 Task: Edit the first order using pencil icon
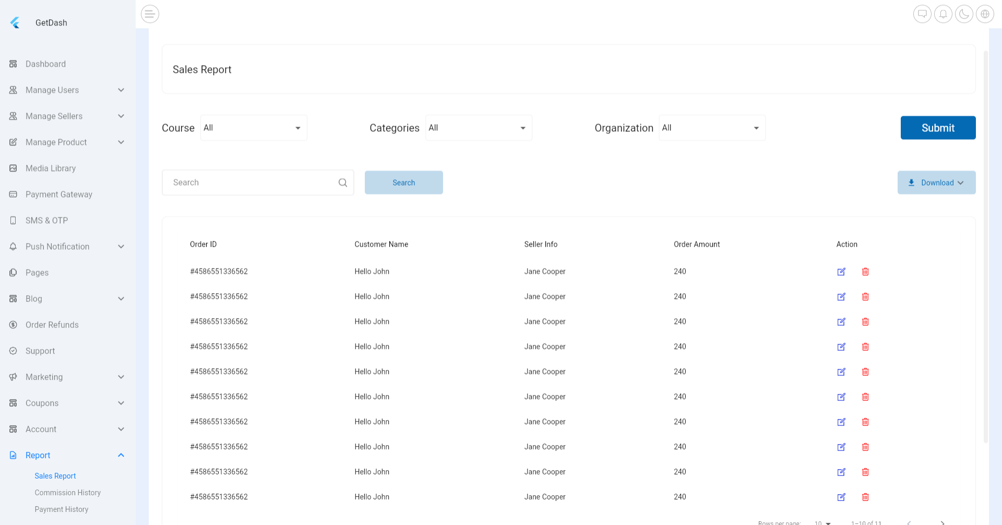tap(841, 271)
